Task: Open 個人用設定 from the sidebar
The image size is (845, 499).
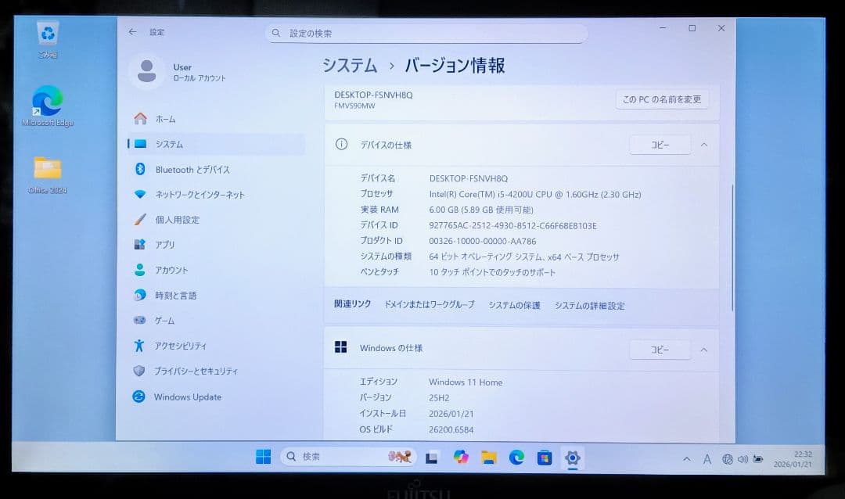Action: (x=183, y=220)
